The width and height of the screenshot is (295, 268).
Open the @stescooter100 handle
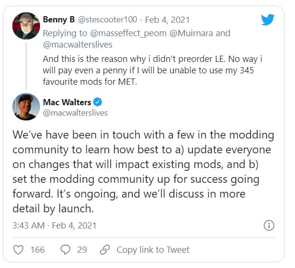[x=108, y=20]
